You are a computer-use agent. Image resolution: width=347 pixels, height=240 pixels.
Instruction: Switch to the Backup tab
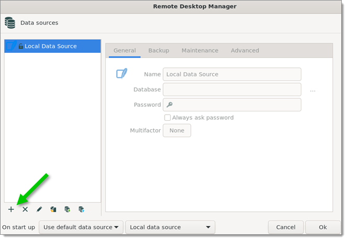pos(159,51)
